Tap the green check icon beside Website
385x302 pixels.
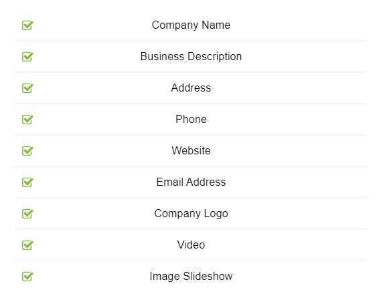[x=27, y=150]
